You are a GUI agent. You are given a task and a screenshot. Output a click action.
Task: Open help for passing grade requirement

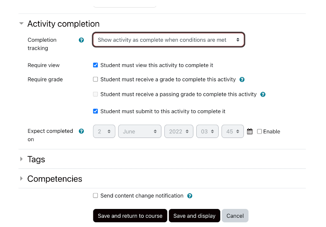pos(263,95)
